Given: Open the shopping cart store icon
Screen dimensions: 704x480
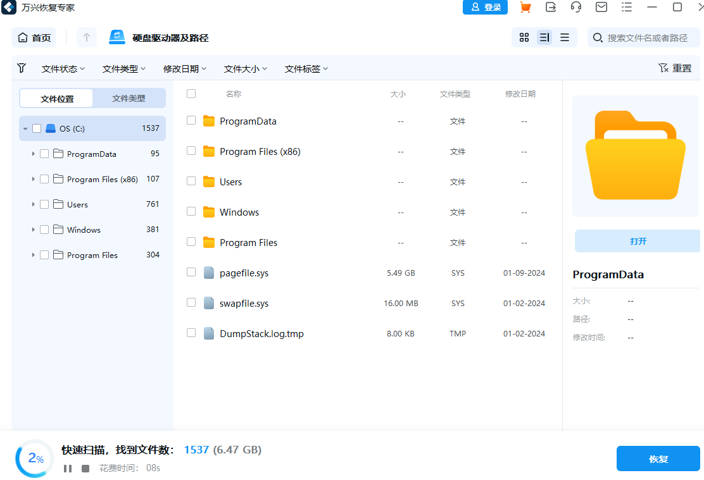Looking at the screenshot, I should (x=525, y=7).
